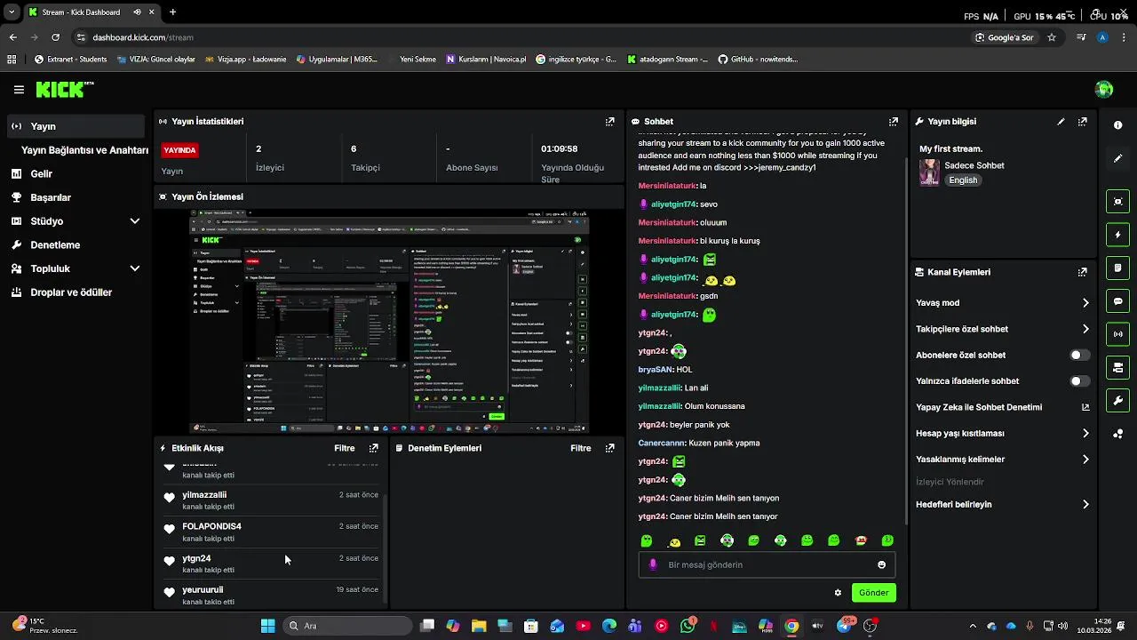Viewport: 1137px width, 640px height.
Task: Open Yavaş mod options
Action: (x=1003, y=303)
